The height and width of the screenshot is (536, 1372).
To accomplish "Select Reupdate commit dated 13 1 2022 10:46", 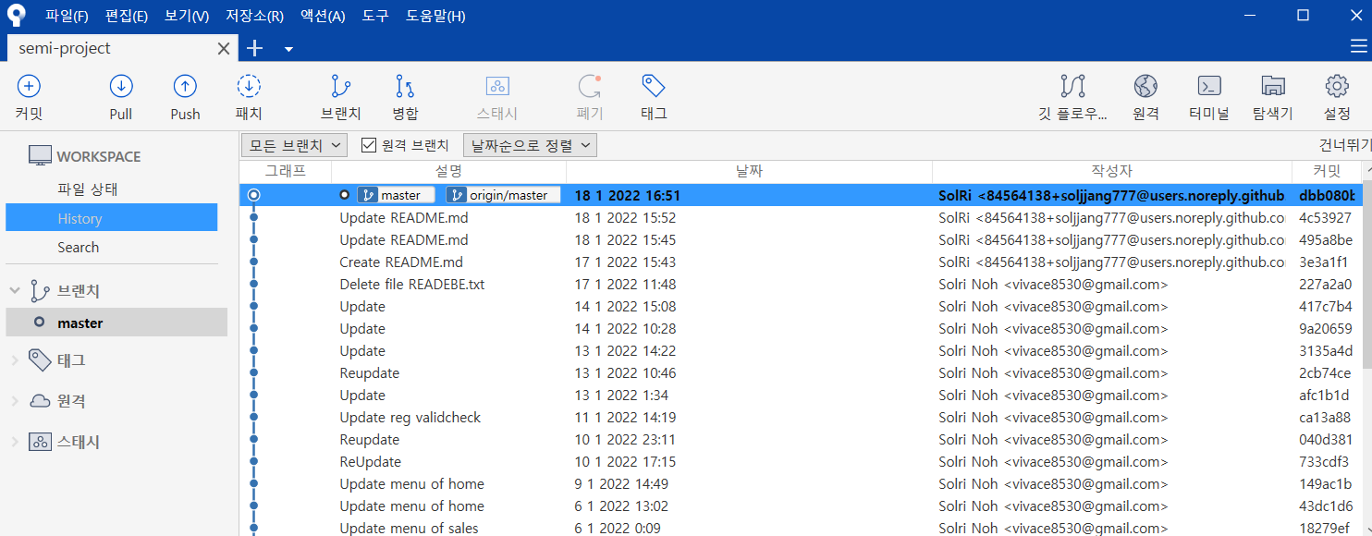I will pos(801,372).
